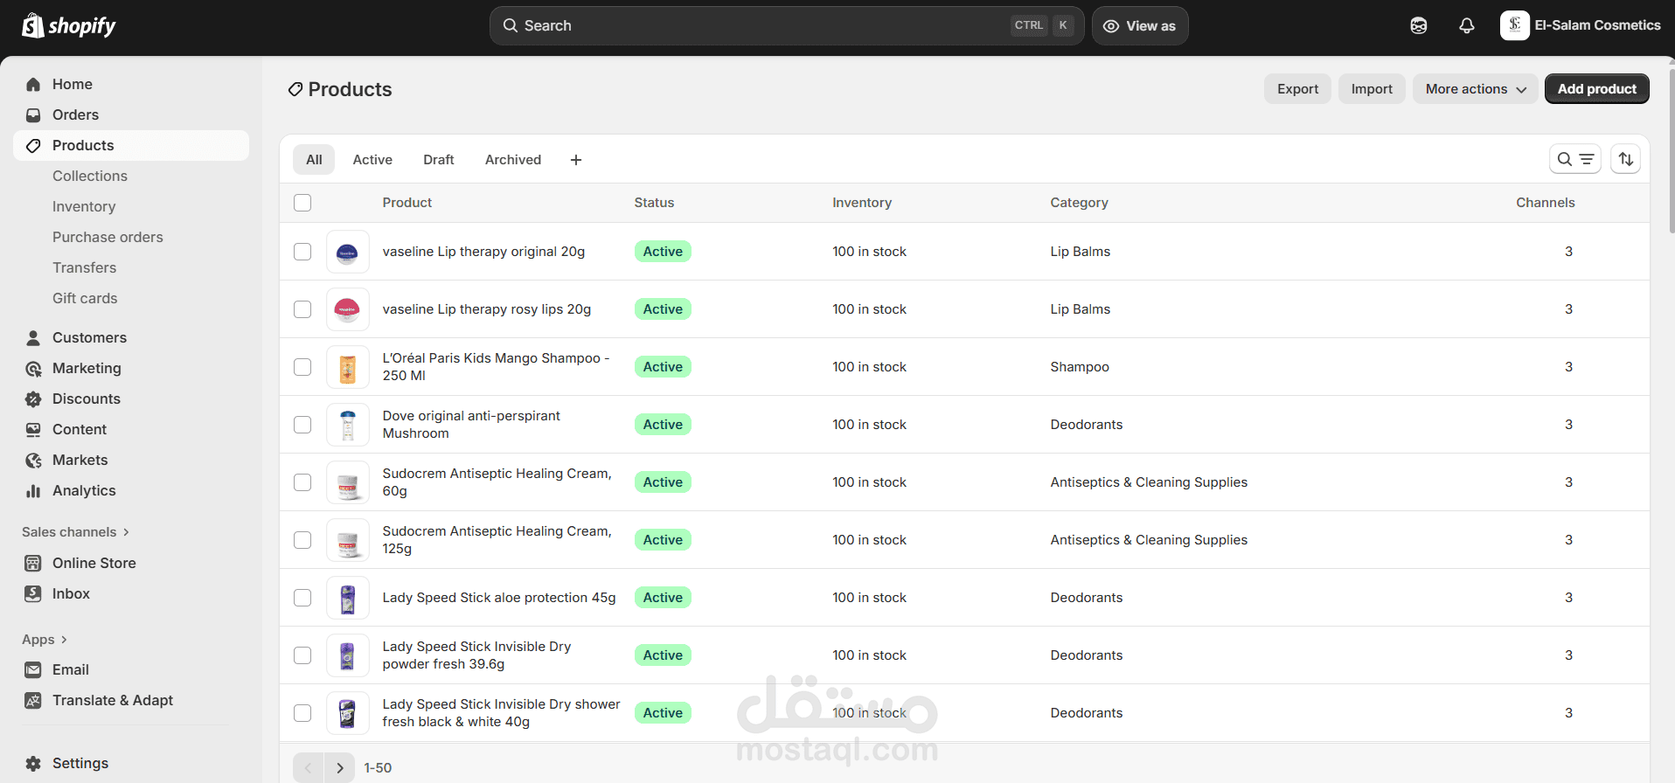1675x783 pixels.
Task: Expand the Sales channels section
Action: pyautogui.click(x=76, y=532)
